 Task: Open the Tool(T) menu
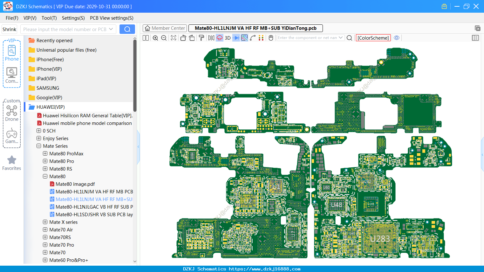coord(49,18)
